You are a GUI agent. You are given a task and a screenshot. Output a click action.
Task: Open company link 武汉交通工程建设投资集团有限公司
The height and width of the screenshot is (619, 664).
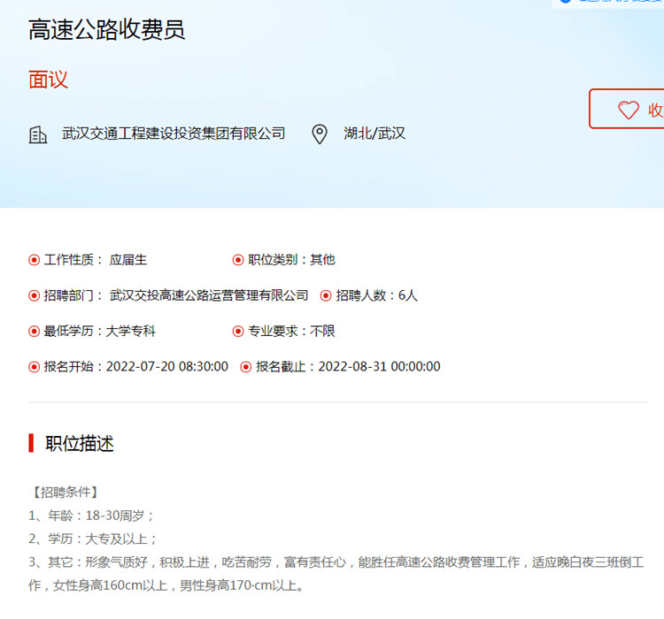(x=174, y=134)
